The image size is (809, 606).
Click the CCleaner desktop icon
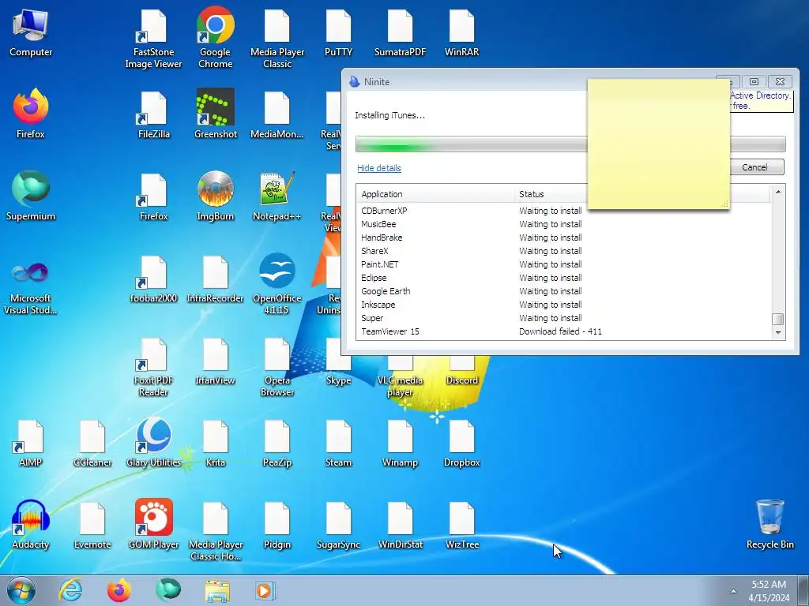pos(92,443)
